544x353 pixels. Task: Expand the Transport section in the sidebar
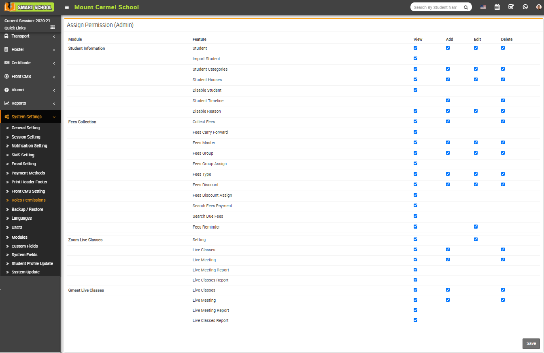[19, 36]
